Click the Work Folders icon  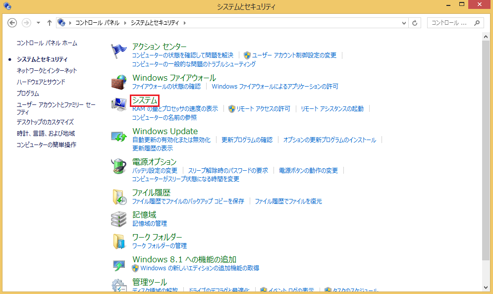point(119,242)
